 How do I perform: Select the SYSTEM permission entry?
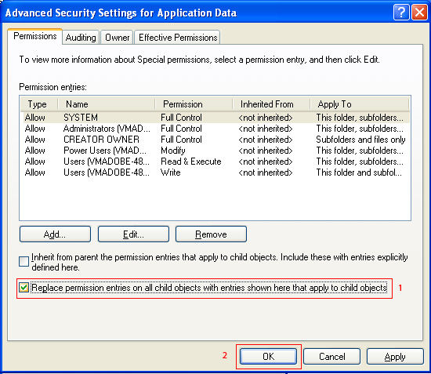click(215, 118)
